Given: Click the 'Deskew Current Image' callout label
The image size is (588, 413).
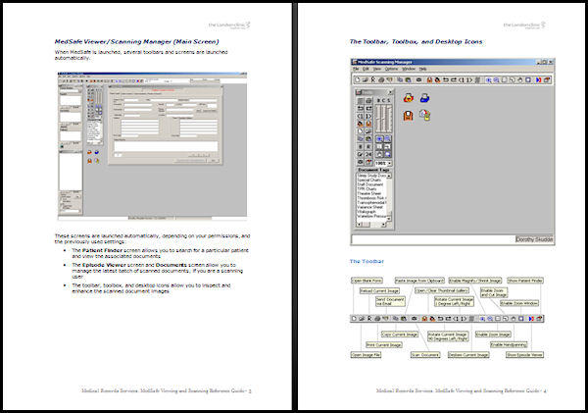Looking at the screenshot, I should coord(468,355).
